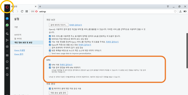Open the 브라우저 settings section
This screenshot has width=188, height=95.
[x=18, y=35]
